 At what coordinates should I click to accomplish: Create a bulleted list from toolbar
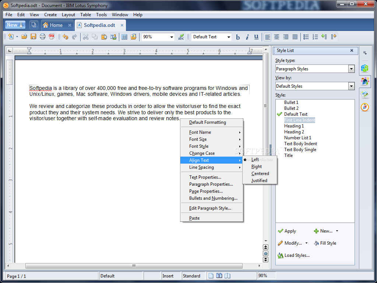pyautogui.click(x=306, y=37)
